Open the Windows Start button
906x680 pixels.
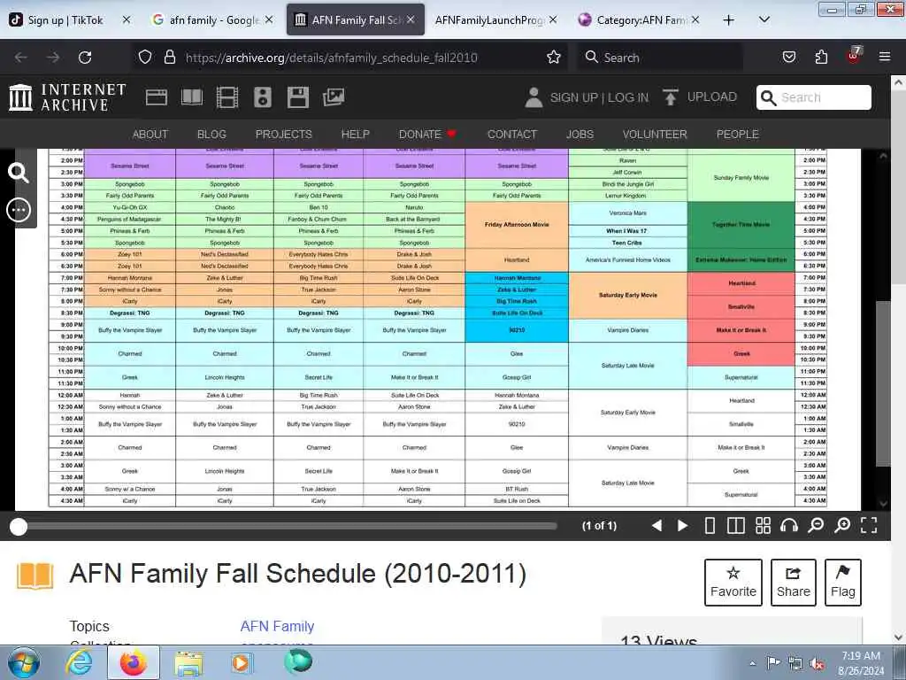click(x=24, y=663)
